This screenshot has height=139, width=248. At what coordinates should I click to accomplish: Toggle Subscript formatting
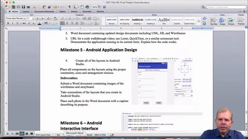tap(34, 23)
